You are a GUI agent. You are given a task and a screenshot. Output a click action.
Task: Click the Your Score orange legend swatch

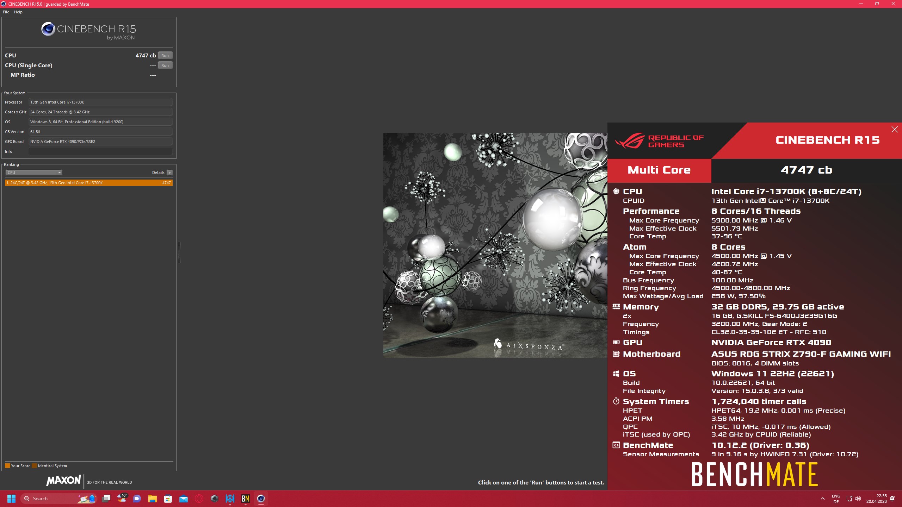[x=7, y=466]
